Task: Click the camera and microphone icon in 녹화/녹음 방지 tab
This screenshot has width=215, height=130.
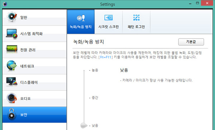Action: click(x=81, y=18)
